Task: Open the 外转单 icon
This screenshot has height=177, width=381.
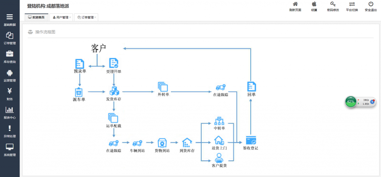Action: 163,87
